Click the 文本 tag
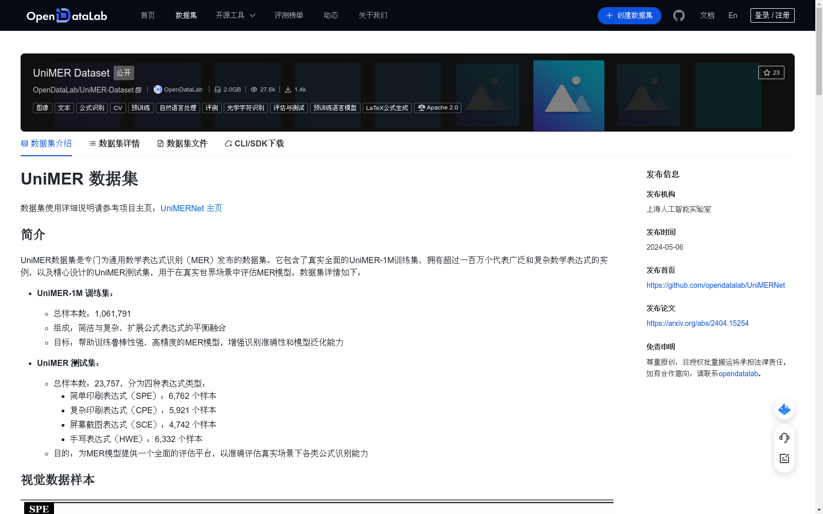The width and height of the screenshot is (823, 514). tap(64, 108)
